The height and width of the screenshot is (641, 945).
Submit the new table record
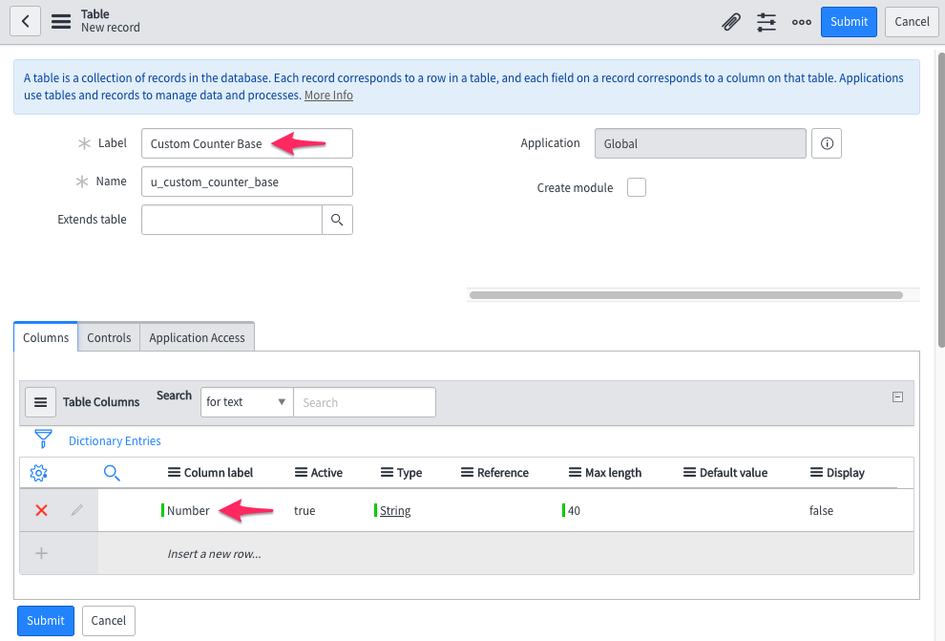pos(848,21)
